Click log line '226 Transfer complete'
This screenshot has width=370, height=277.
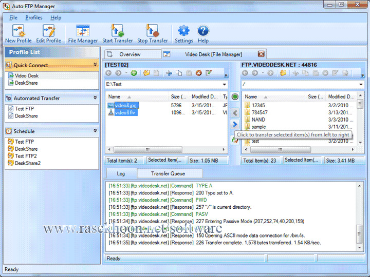[x=214, y=243]
